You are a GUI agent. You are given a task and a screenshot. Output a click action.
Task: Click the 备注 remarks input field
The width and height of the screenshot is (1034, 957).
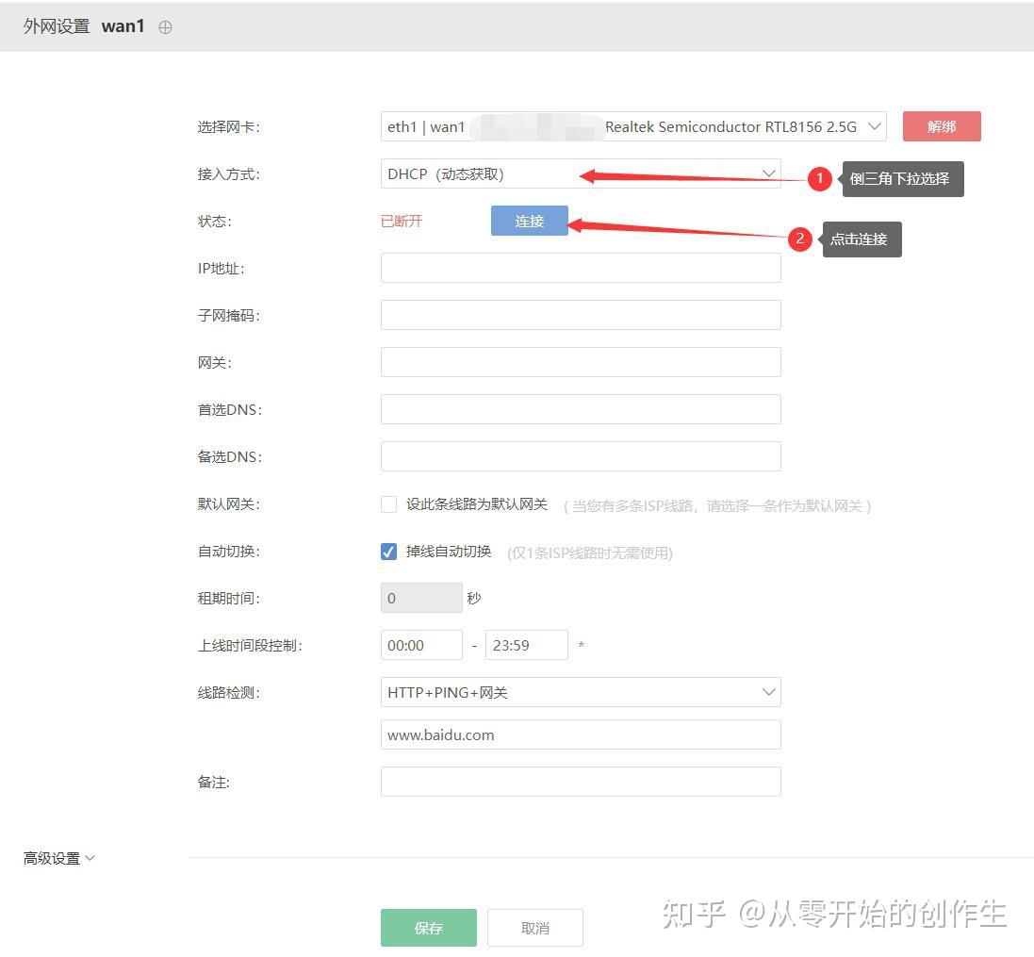tap(580, 781)
